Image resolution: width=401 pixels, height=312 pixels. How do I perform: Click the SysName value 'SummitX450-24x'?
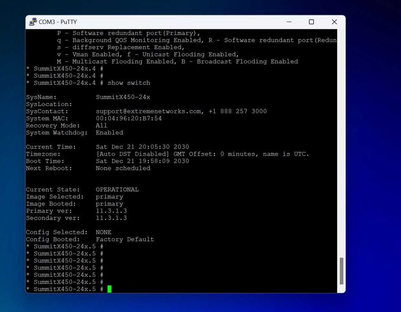(123, 97)
